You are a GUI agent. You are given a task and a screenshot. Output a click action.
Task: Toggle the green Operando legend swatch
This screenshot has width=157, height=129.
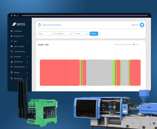tap(116, 45)
